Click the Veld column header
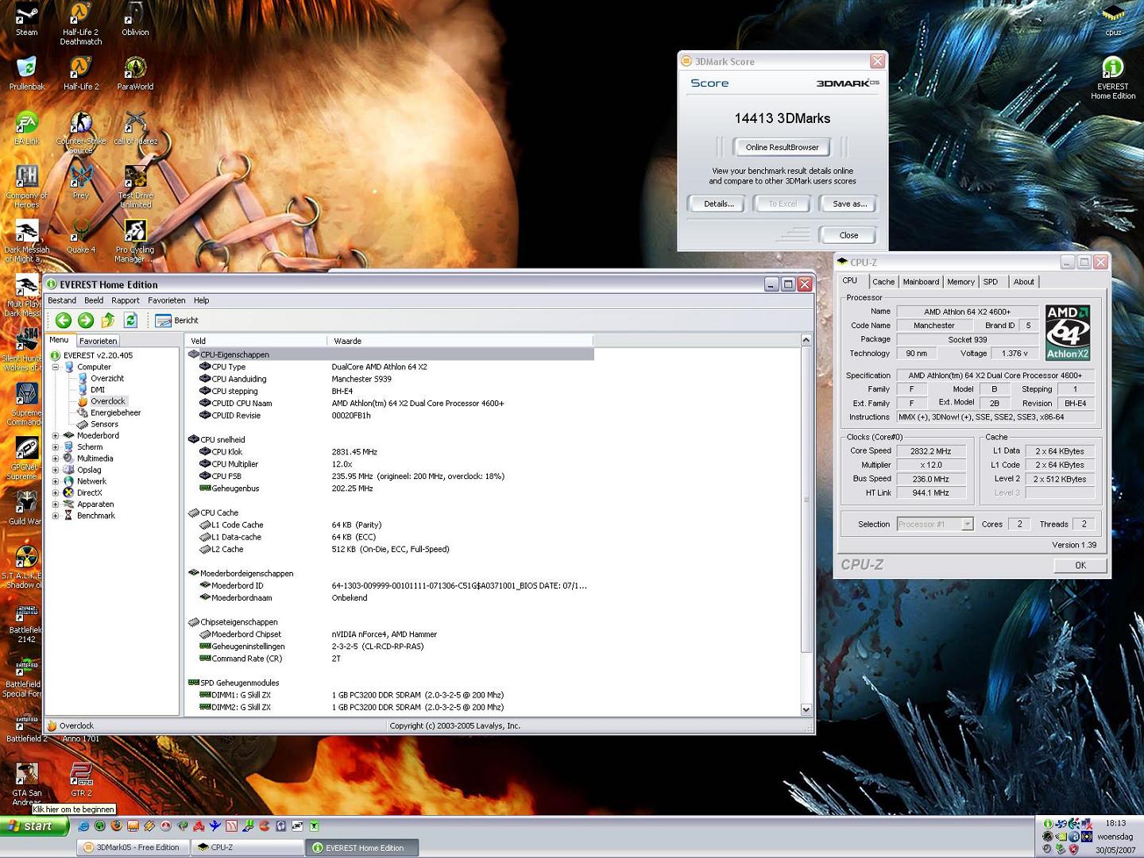 pyautogui.click(x=256, y=341)
